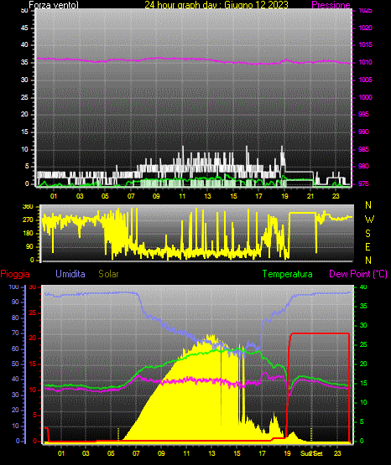Click hour 07 on bottom graph axis
The width and height of the screenshot is (391, 465).
(x=136, y=453)
